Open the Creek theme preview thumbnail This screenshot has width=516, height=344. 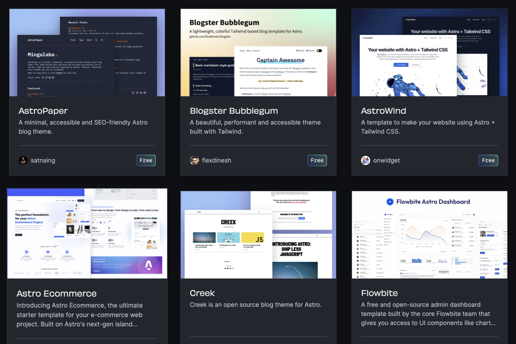tap(258, 235)
